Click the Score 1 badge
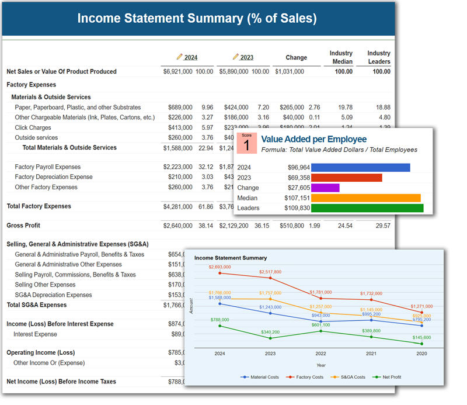This screenshot has width=467, height=405. pyautogui.click(x=246, y=143)
